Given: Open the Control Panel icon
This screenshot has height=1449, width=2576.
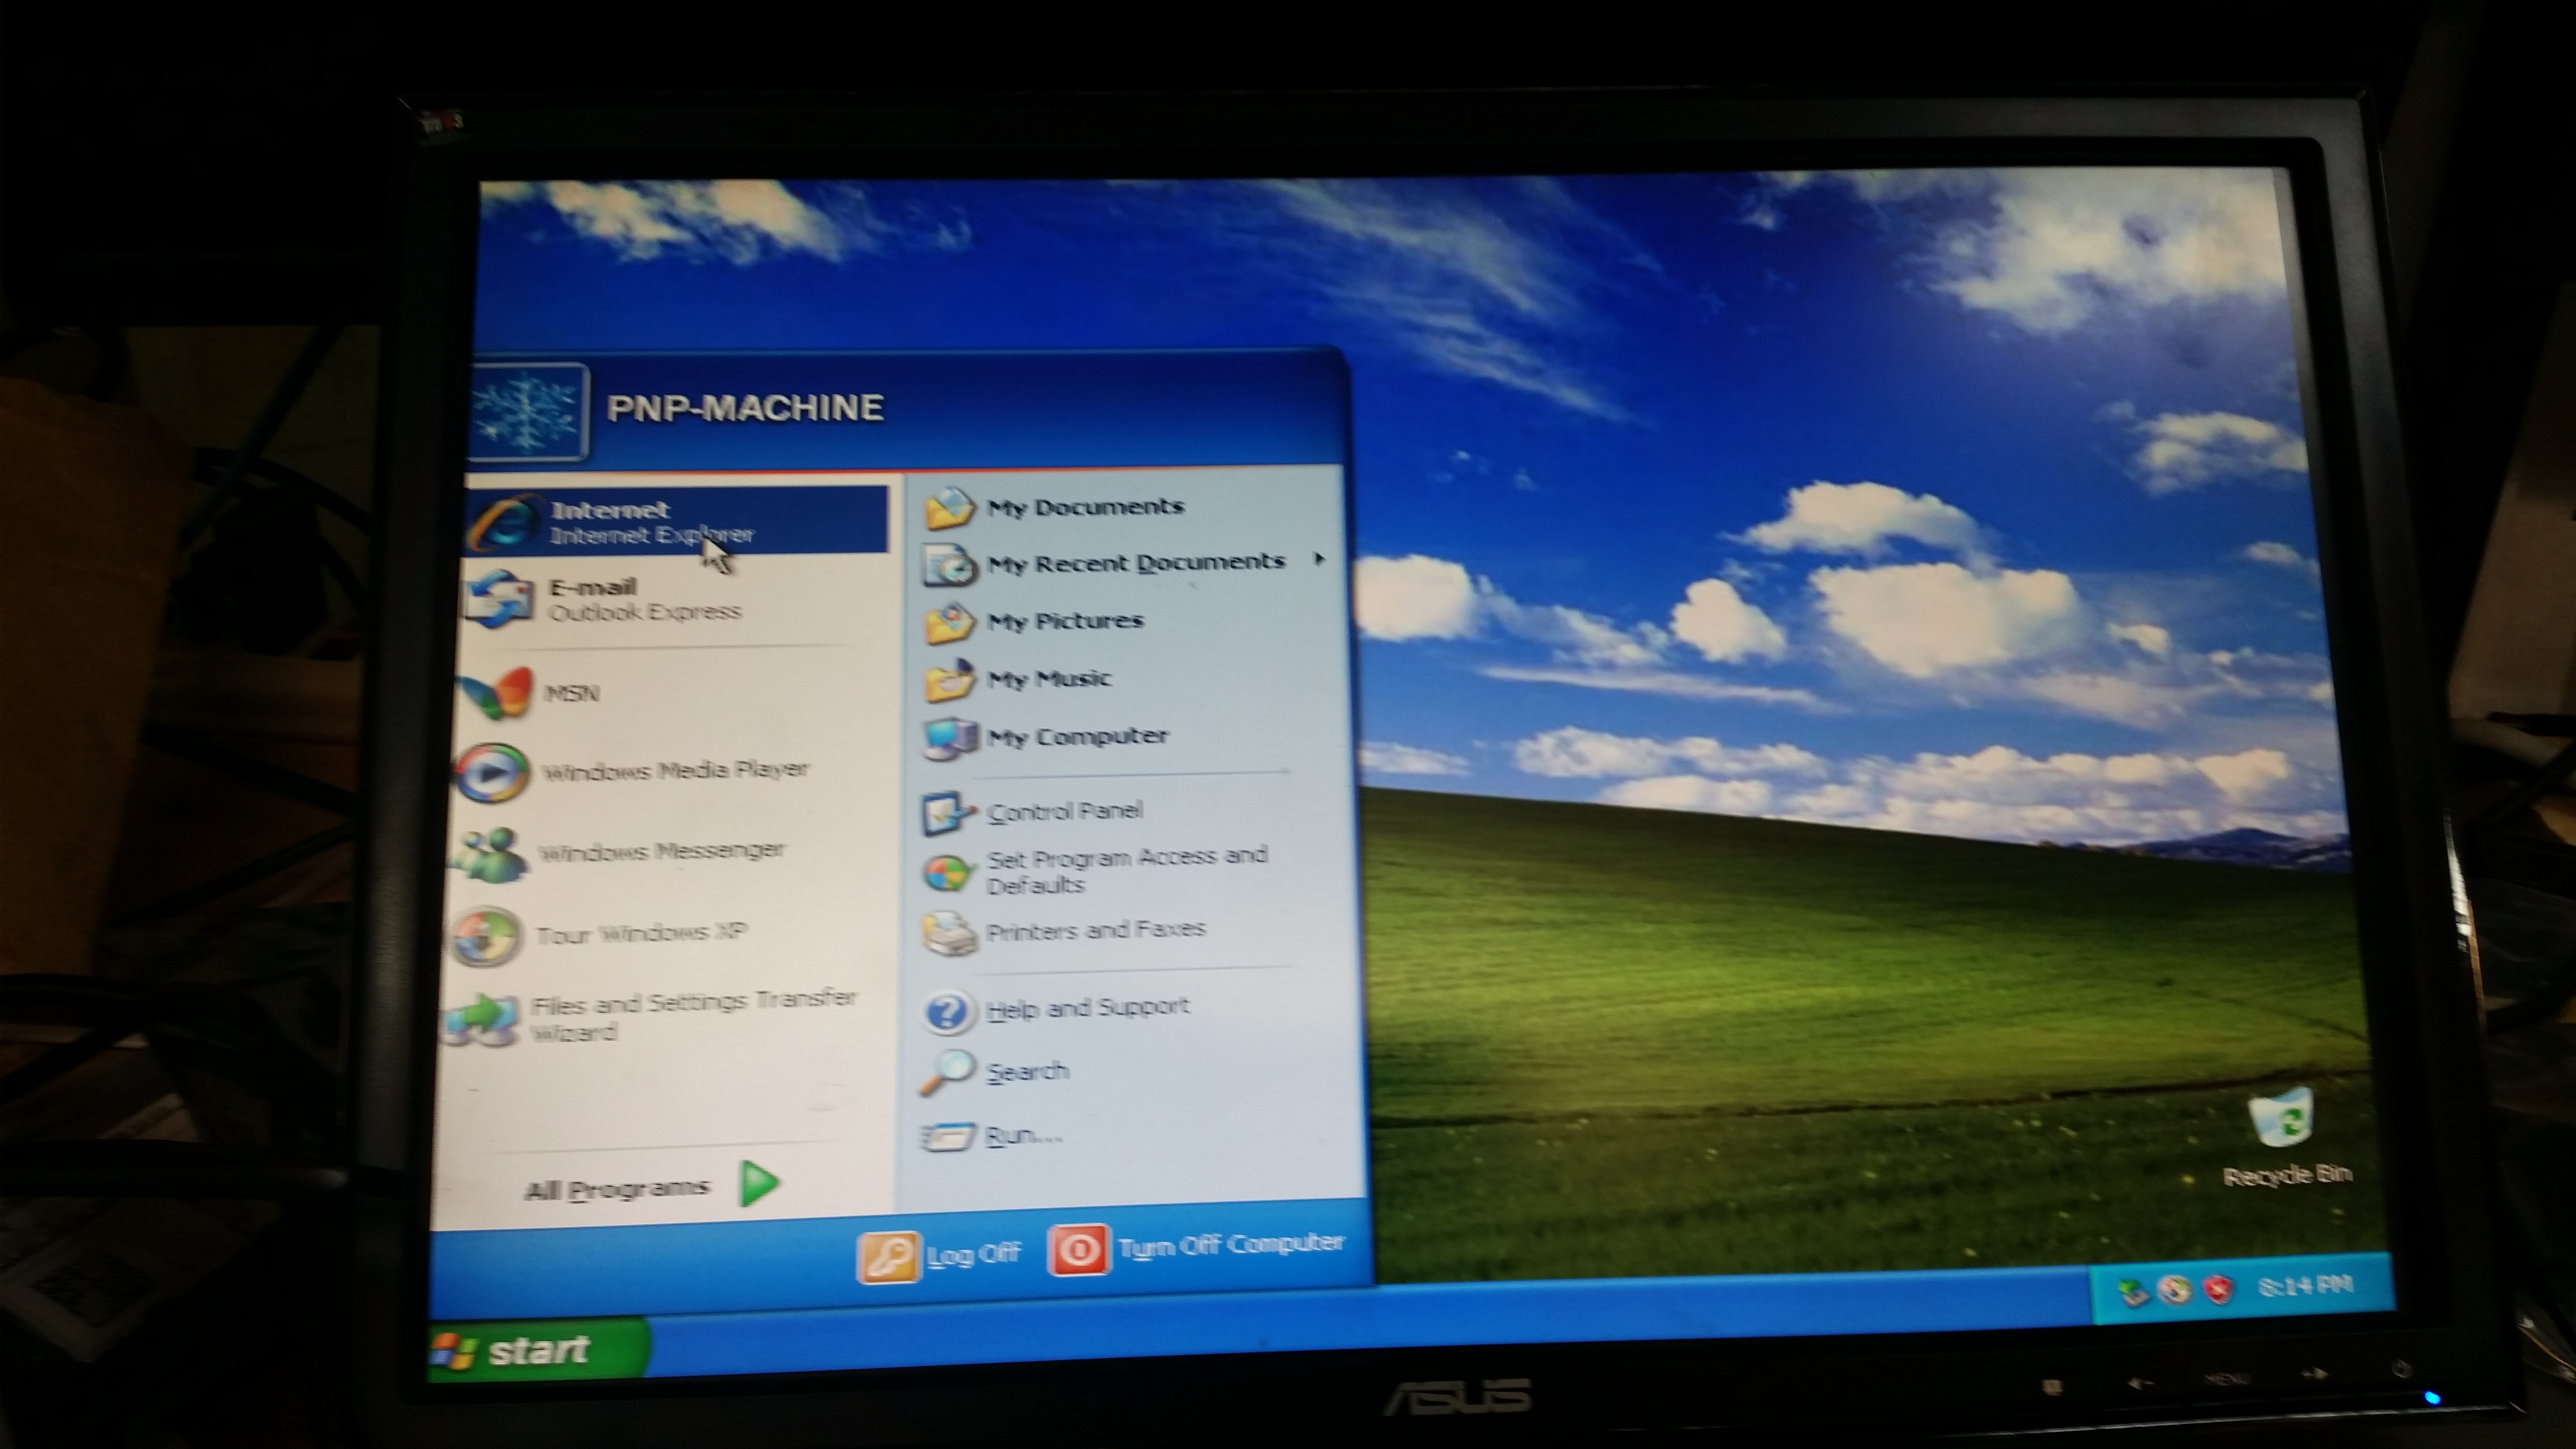Looking at the screenshot, I should (x=947, y=814).
